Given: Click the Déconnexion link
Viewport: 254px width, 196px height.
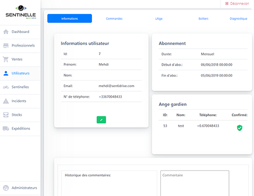Looking at the screenshot, I should [237, 4].
